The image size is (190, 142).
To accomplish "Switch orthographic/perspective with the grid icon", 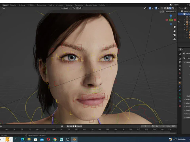I will 175,39.
